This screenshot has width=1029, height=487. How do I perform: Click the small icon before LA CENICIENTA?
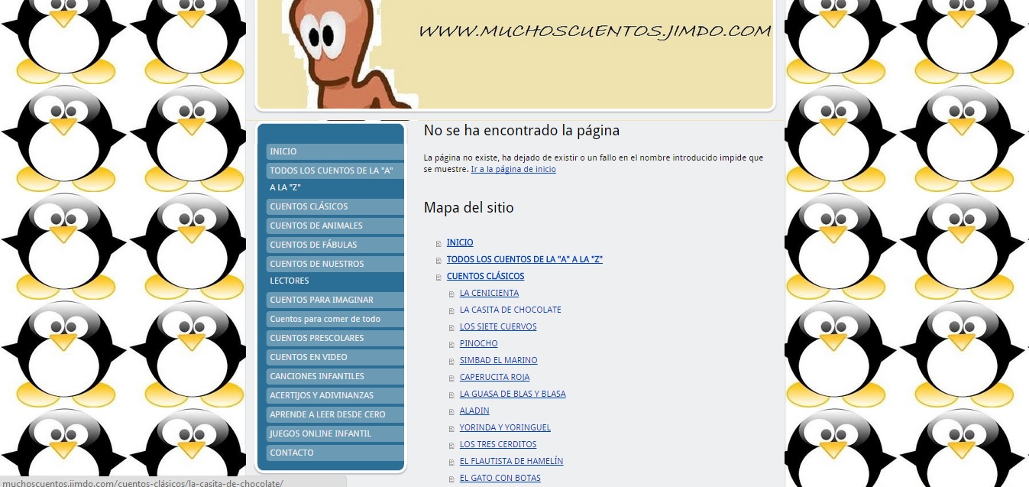[x=451, y=294]
